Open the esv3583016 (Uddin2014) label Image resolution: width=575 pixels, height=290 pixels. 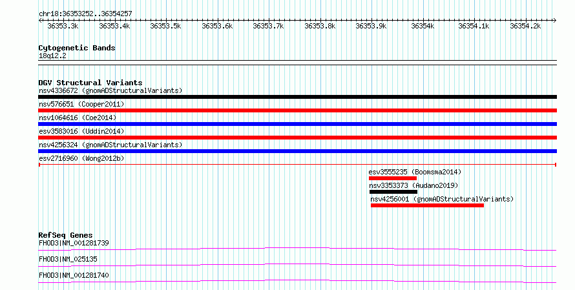pyautogui.click(x=81, y=131)
